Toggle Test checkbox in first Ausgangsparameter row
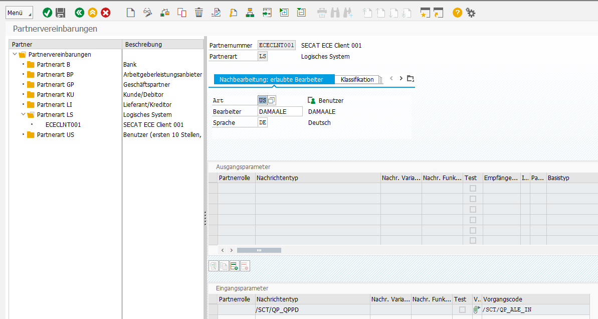The height and width of the screenshot is (319, 598). 473,189
